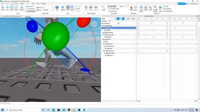Skip to the previous keyframe
Image resolution: width=200 pixels, height=112 pixels.
pos(116,19)
